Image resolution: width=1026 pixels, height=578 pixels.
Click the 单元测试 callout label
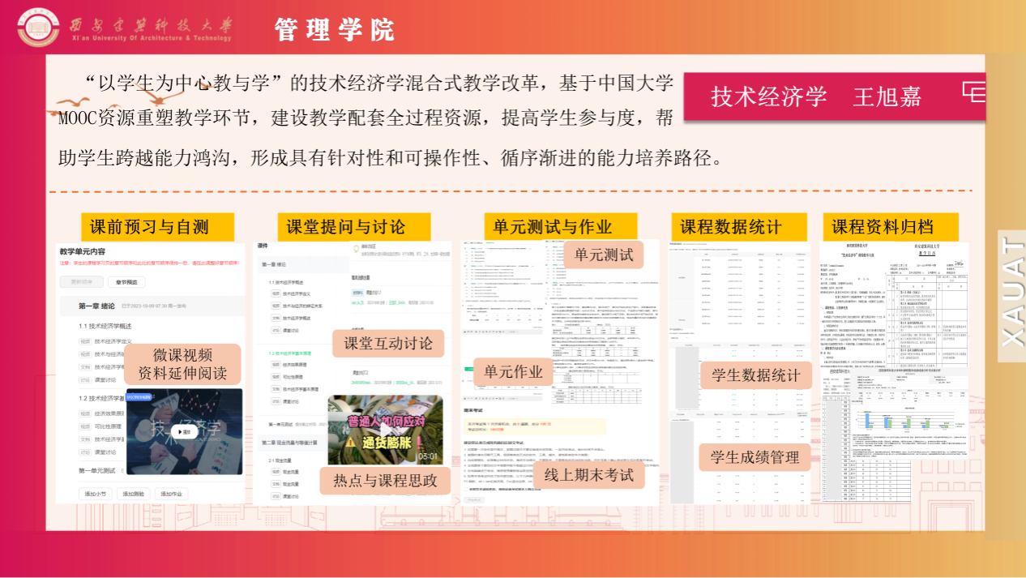(604, 255)
